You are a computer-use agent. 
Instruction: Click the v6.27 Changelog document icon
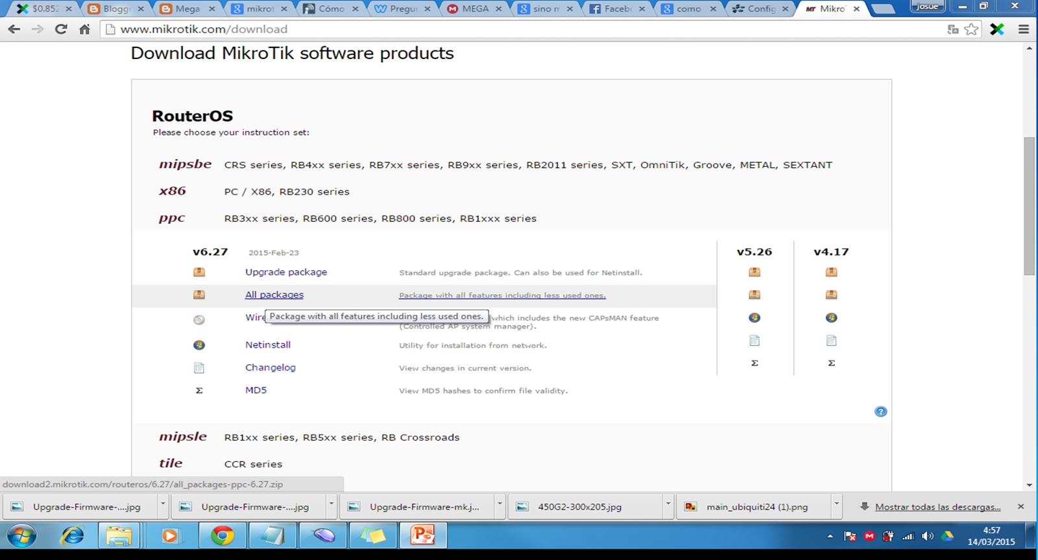[199, 368]
